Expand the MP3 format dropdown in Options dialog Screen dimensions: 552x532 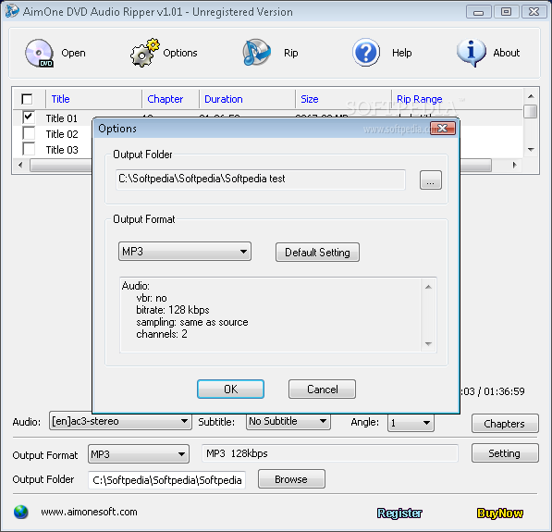click(185, 252)
